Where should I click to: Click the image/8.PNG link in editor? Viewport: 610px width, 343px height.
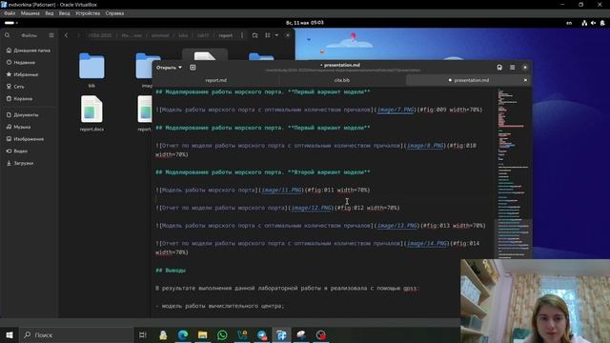tap(425, 146)
